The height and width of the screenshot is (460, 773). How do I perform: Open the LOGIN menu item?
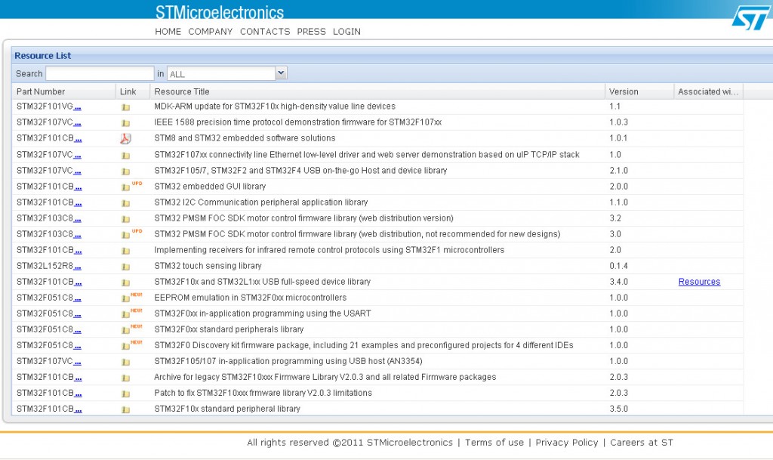[x=346, y=32]
